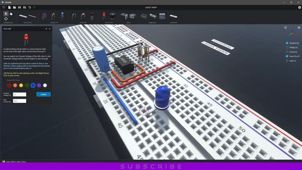Viewport: 302px width, 170px height.
Task: Select the blue electrolytic capacitor on breadboard
Action: coord(101,59)
